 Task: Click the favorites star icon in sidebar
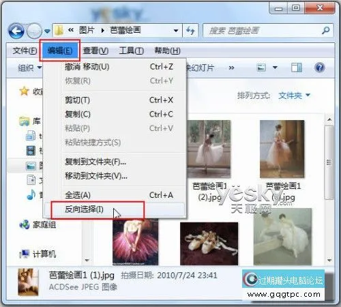[24, 91]
